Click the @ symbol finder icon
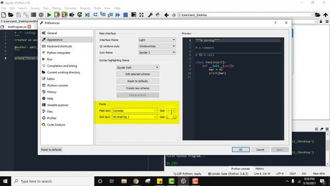This screenshot has width=330, height=186. (x=41, y=15)
